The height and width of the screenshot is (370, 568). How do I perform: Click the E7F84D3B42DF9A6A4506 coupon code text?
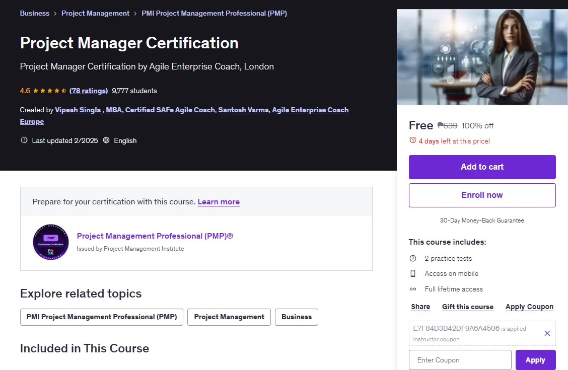point(456,328)
